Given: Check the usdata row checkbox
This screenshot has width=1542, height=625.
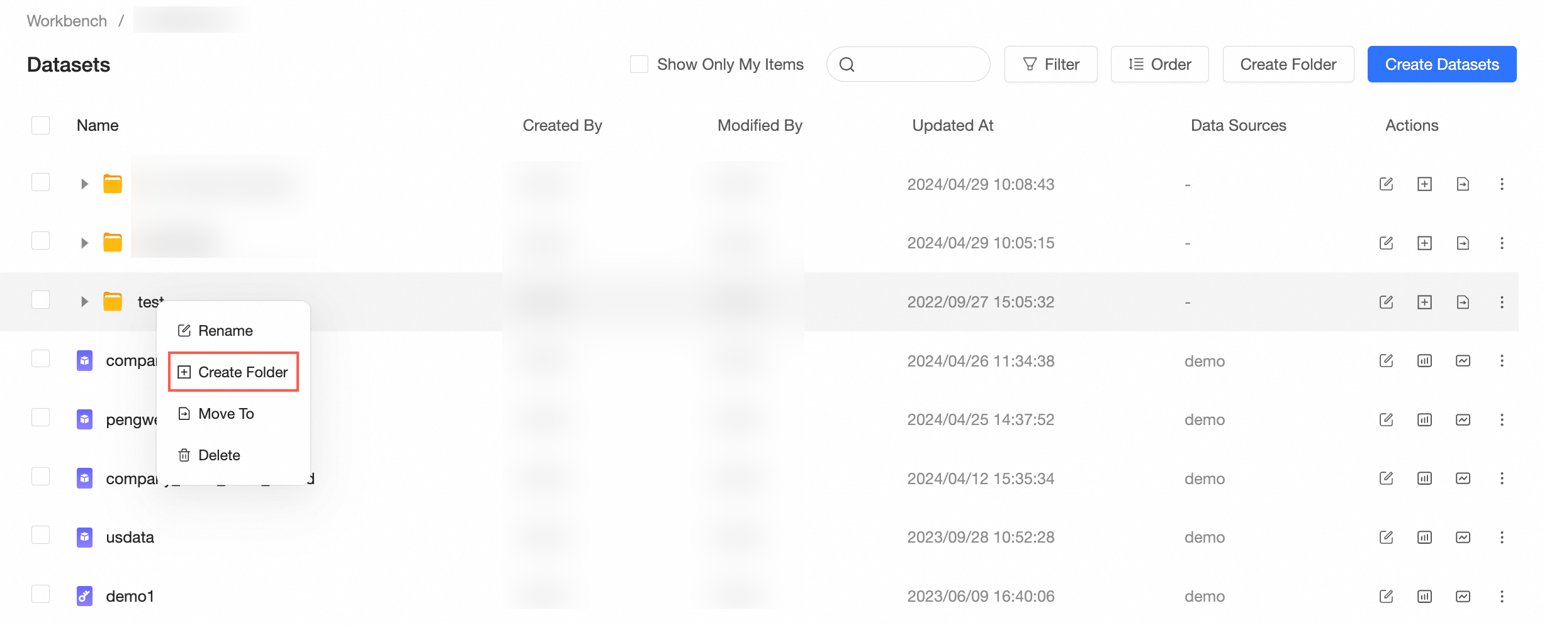Looking at the screenshot, I should [41, 536].
